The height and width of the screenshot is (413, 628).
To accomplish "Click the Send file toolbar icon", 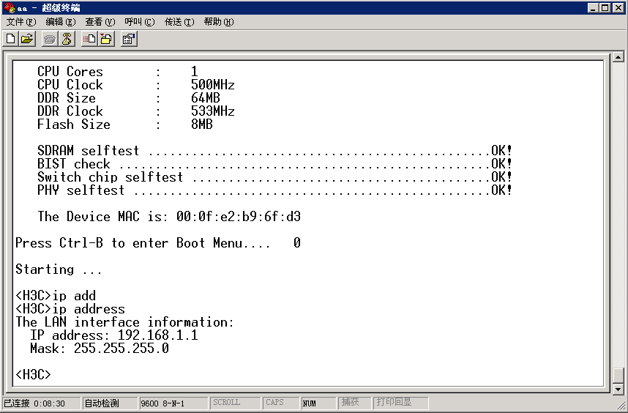I will (90, 39).
